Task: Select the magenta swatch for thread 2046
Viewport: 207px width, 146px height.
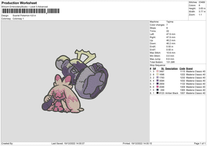Action: [157, 87]
